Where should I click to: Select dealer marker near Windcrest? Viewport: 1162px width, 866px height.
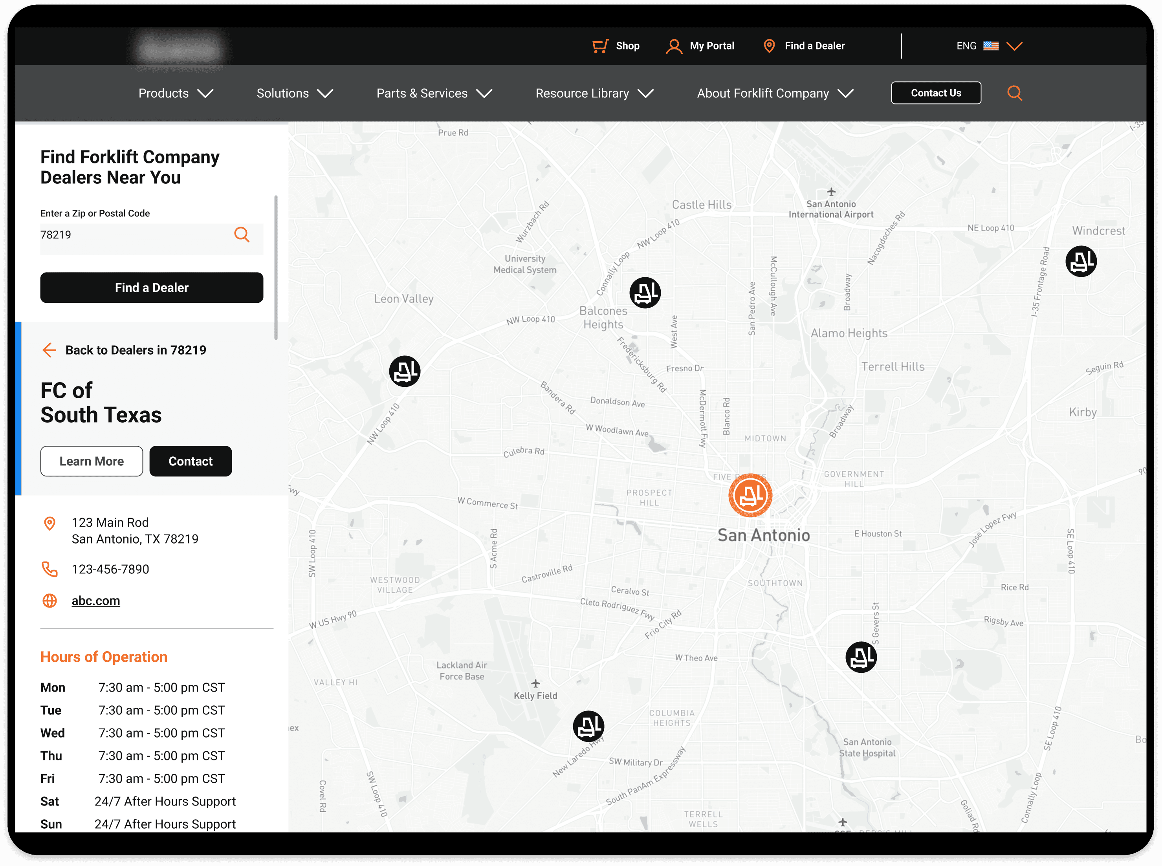pos(1081,261)
